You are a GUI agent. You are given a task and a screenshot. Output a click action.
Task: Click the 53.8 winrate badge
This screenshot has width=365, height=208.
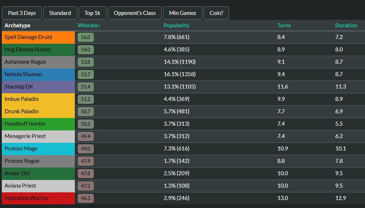[x=86, y=62]
